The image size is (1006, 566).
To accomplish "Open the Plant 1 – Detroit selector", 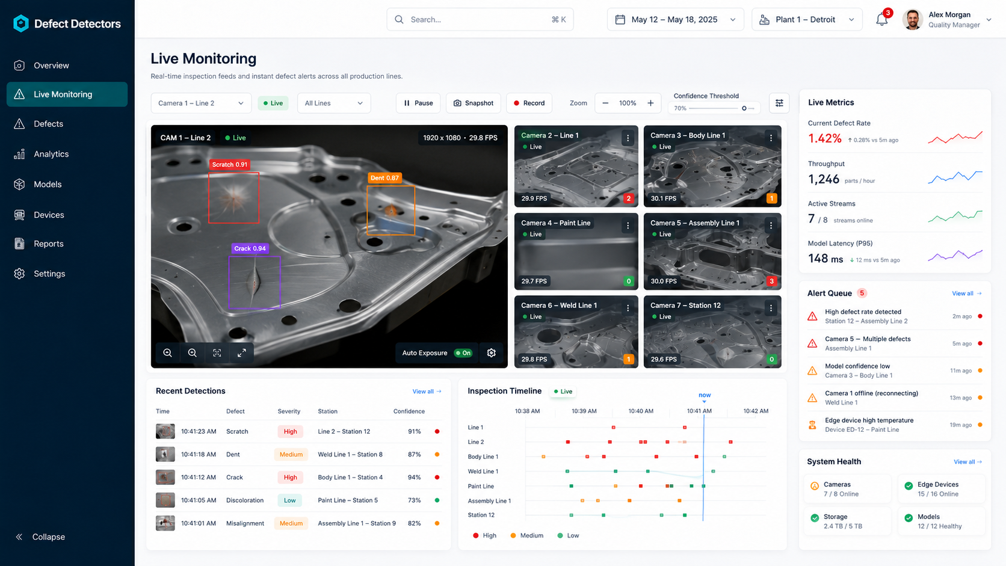I will click(x=807, y=19).
